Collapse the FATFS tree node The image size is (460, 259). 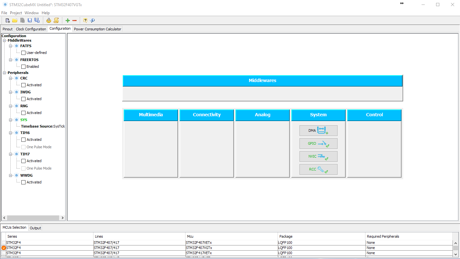tap(10, 46)
